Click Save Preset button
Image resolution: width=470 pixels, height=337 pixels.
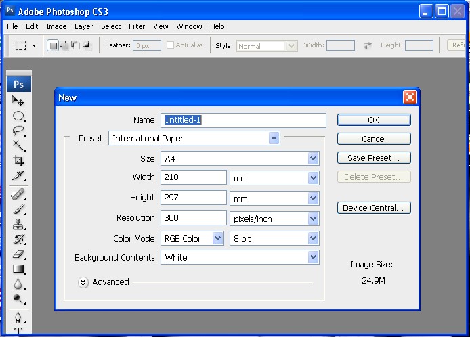[x=374, y=158]
